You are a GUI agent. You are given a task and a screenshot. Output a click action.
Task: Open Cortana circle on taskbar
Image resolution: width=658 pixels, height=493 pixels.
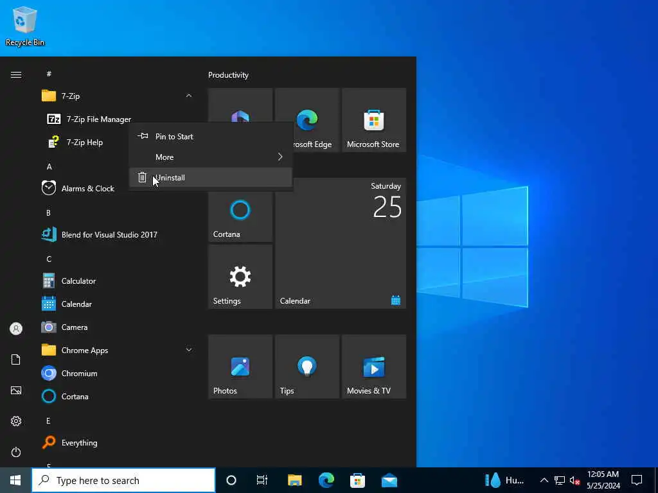pyautogui.click(x=231, y=480)
